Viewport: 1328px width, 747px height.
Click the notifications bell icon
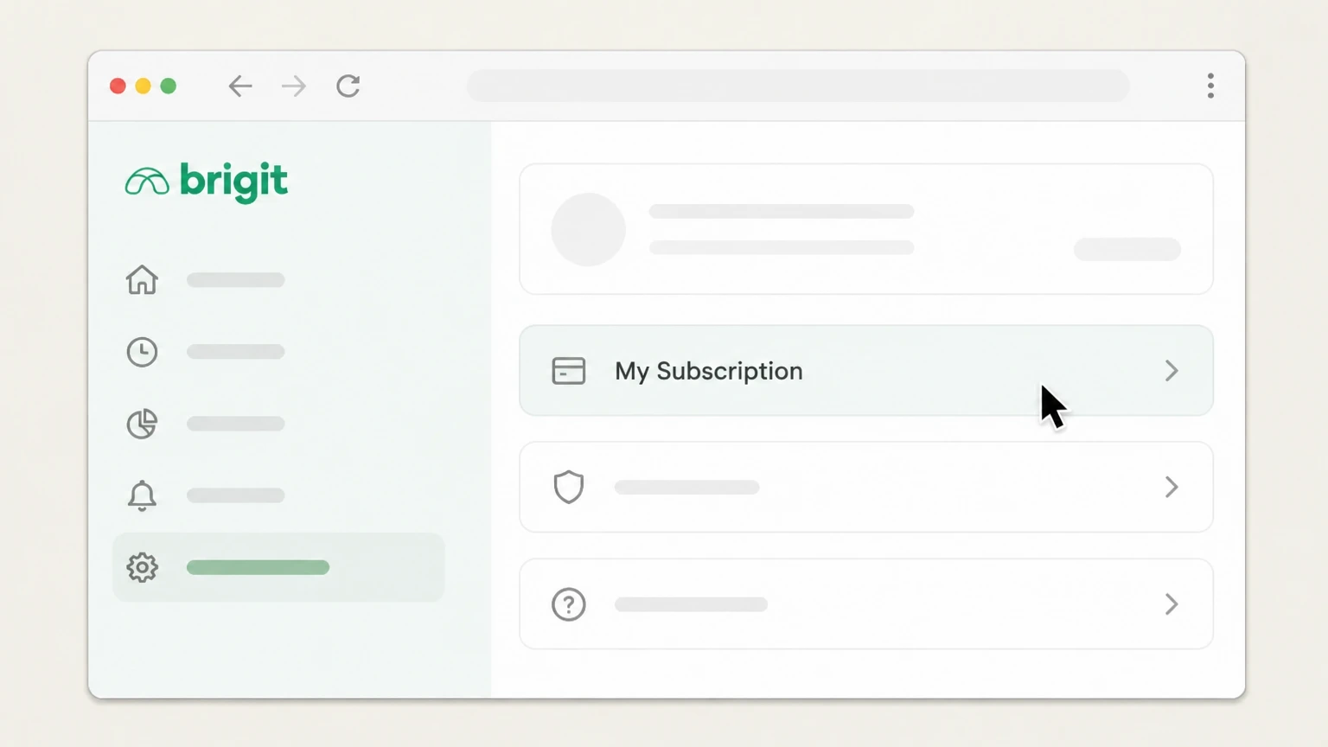point(142,495)
